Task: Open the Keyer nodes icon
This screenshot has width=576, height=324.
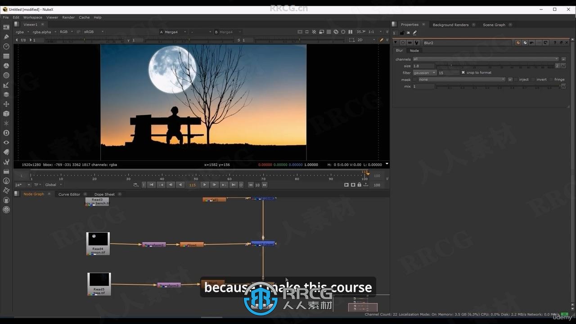Action: tap(6, 85)
